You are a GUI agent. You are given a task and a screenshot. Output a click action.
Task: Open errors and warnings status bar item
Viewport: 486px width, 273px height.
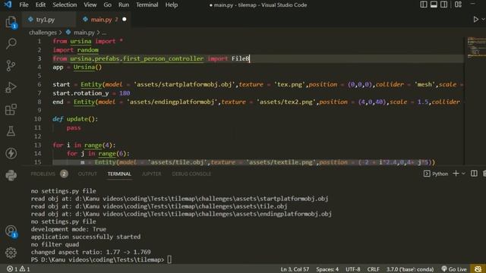18,269
